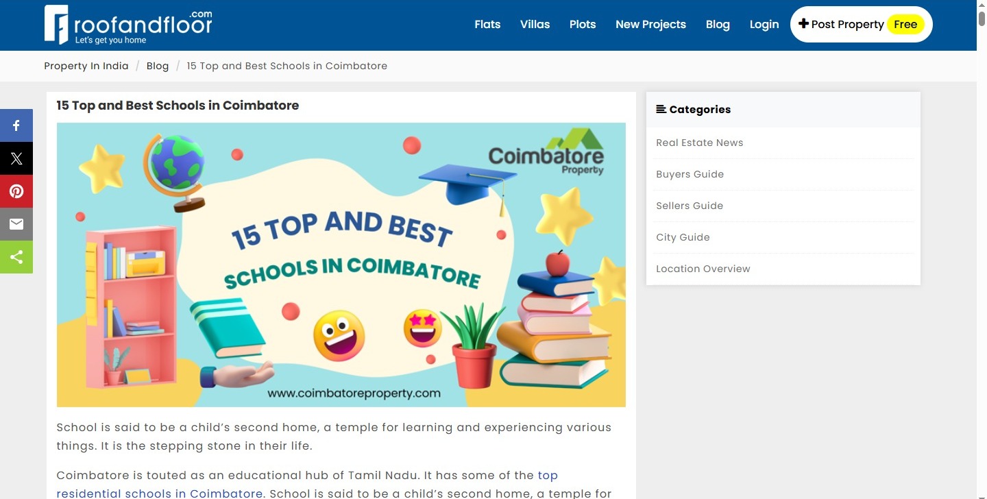The height and width of the screenshot is (499, 987).
Task: Click the 15 Top and Best Schools banner image
Action: (341, 265)
